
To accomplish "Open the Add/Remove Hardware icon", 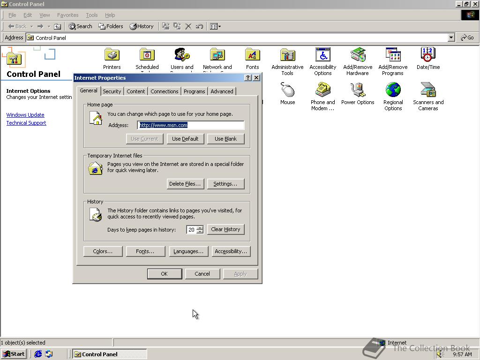I will point(358,61).
